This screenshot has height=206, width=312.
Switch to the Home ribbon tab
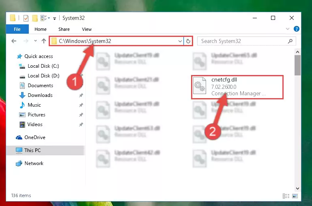(41, 29)
